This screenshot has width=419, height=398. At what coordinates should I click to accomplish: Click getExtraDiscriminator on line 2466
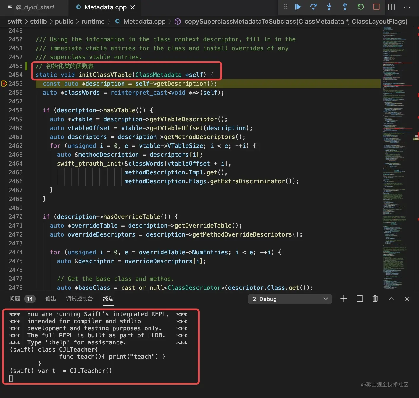[248, 181]
